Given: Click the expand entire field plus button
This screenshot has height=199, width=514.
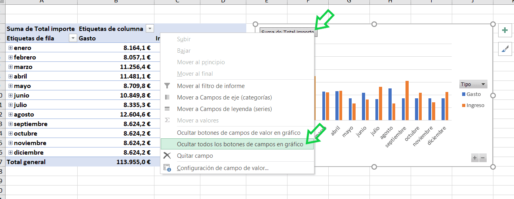Looking at the screenshot, I should pyautogui.click(x=474, y=158).
